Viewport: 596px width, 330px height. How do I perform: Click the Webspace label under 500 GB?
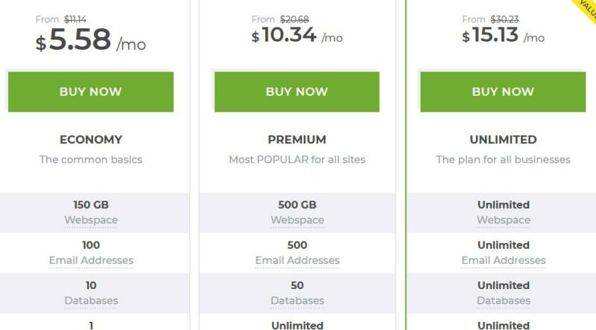(297, 220)
